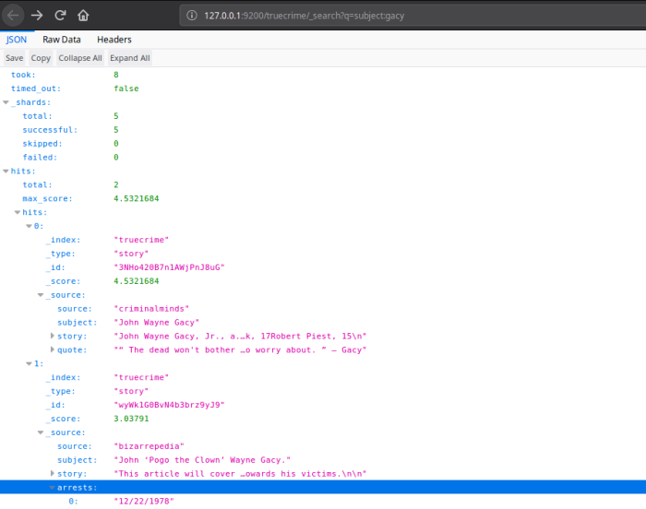Viewport: 646px width, 509px height.
Task: Reload the page with the refresh icon
Action: pyautogui.click(x=60, y=16)
